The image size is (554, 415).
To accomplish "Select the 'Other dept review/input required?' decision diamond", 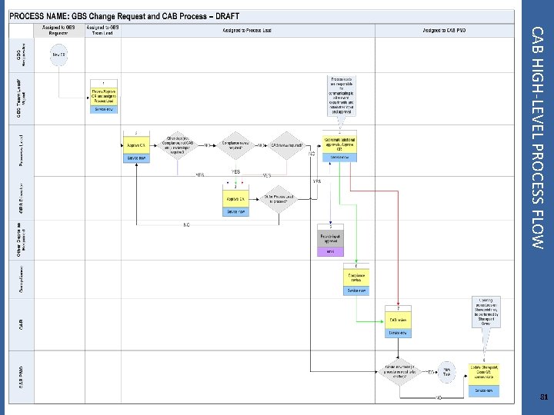I will [178, 145].
